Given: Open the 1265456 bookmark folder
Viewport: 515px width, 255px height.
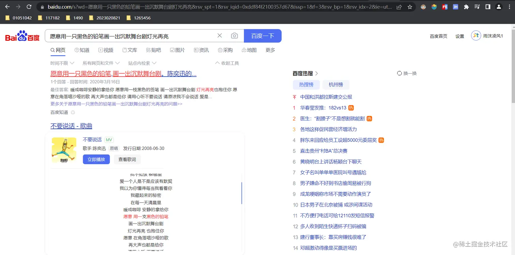Looking at the screenshot, I should point(138,18).
